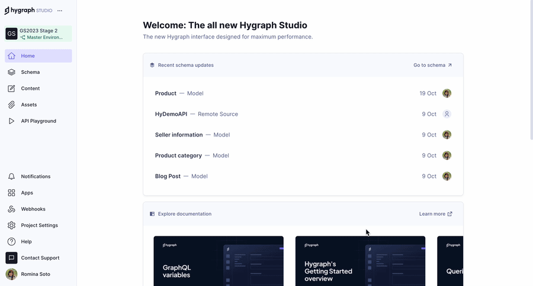This screenshot has height=286, width=533.
Task: Open Project Settings gear icon
Action: [11, 225]
